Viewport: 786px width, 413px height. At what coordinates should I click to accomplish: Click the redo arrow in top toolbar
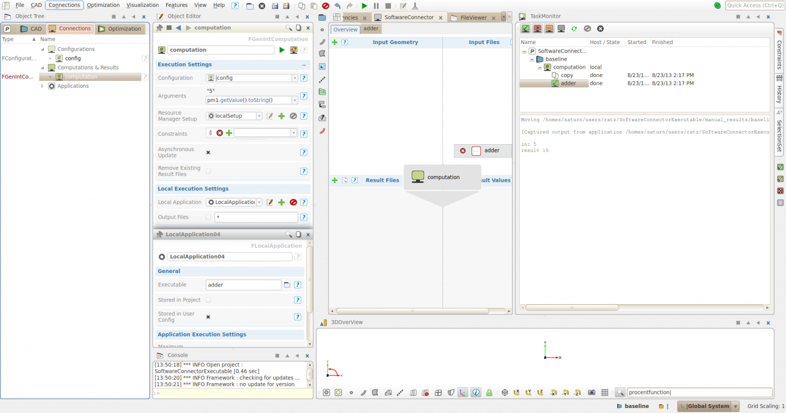coord(349,6)
